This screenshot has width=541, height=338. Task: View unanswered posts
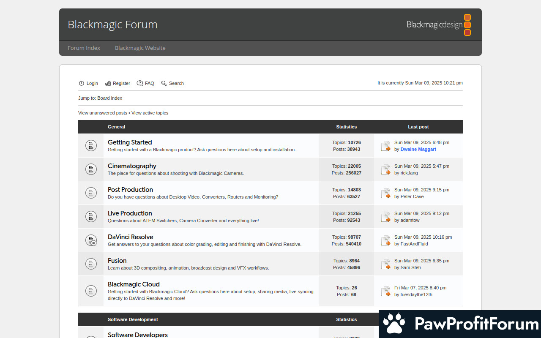(103, 113)
